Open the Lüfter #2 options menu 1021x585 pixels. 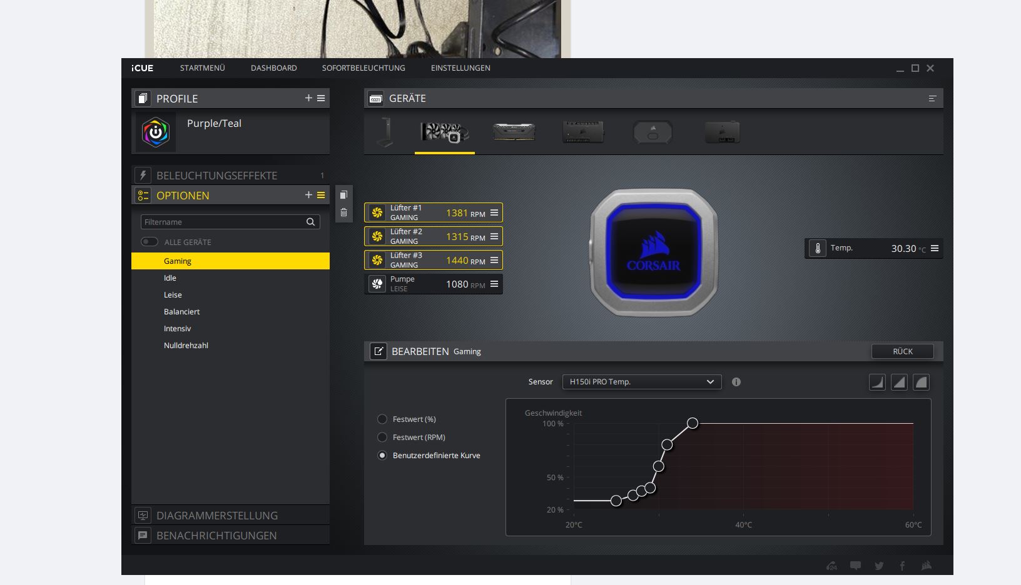494,236
